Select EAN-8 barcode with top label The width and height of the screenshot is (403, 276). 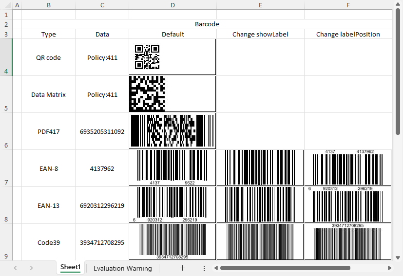point(348,168)
